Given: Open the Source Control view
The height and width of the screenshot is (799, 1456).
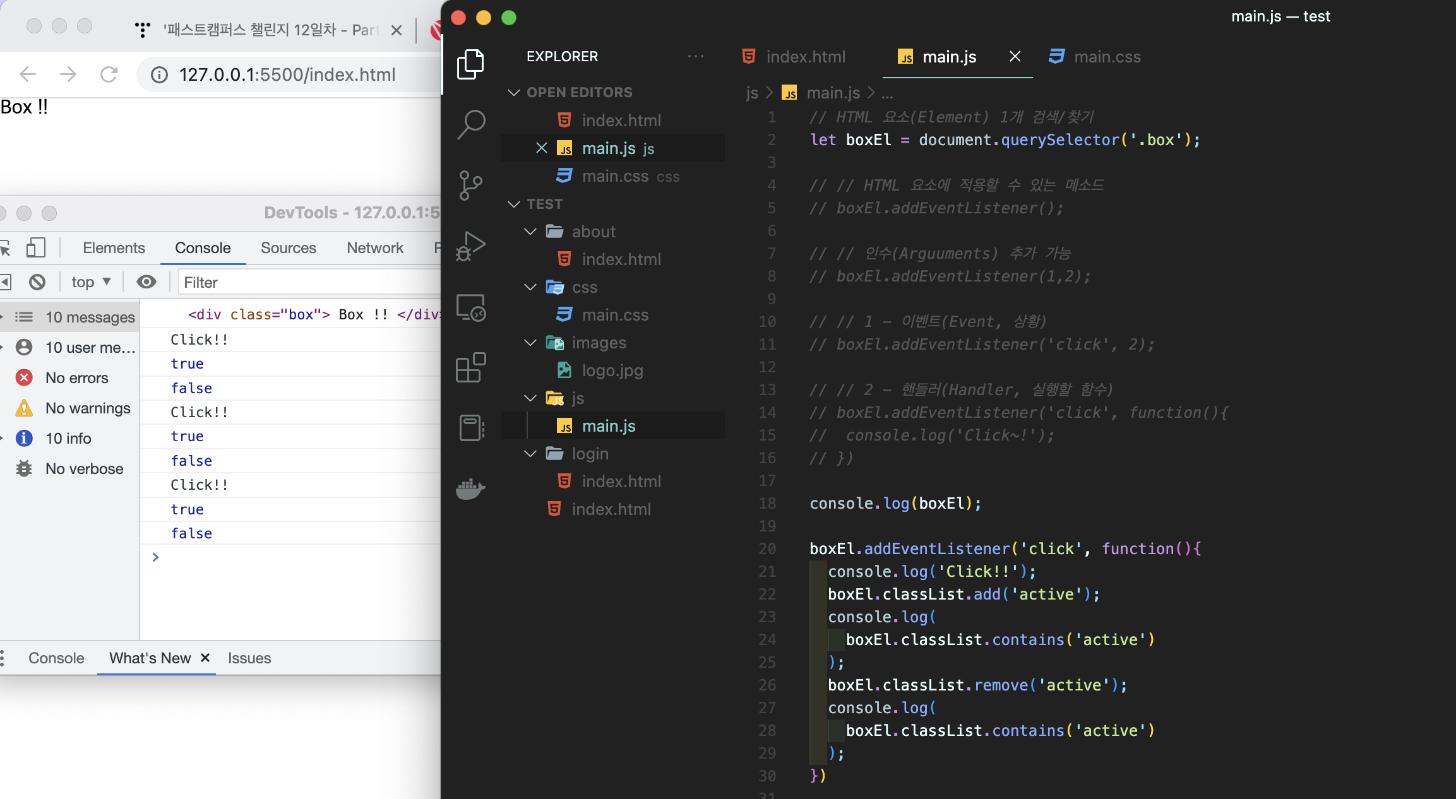Looking at the screenshot, I should pos(471,185).
